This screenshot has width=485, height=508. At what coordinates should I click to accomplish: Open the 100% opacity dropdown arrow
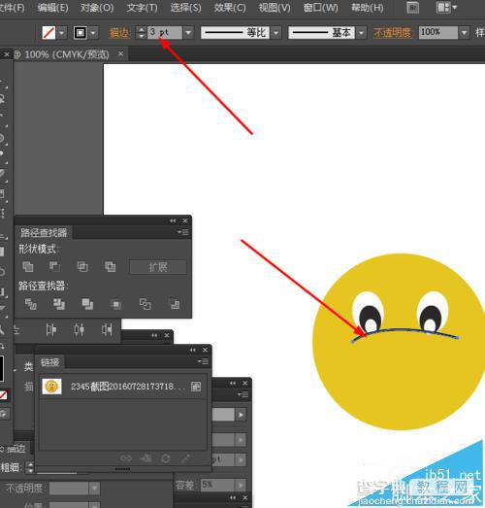pyautogui.click(x=465, y=32)
